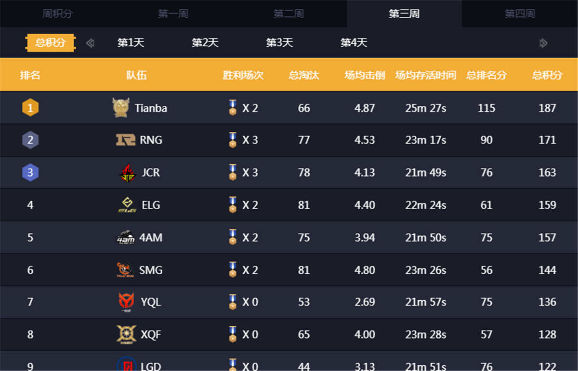
Task: Click the JCR flame logo
Action: 128,173
